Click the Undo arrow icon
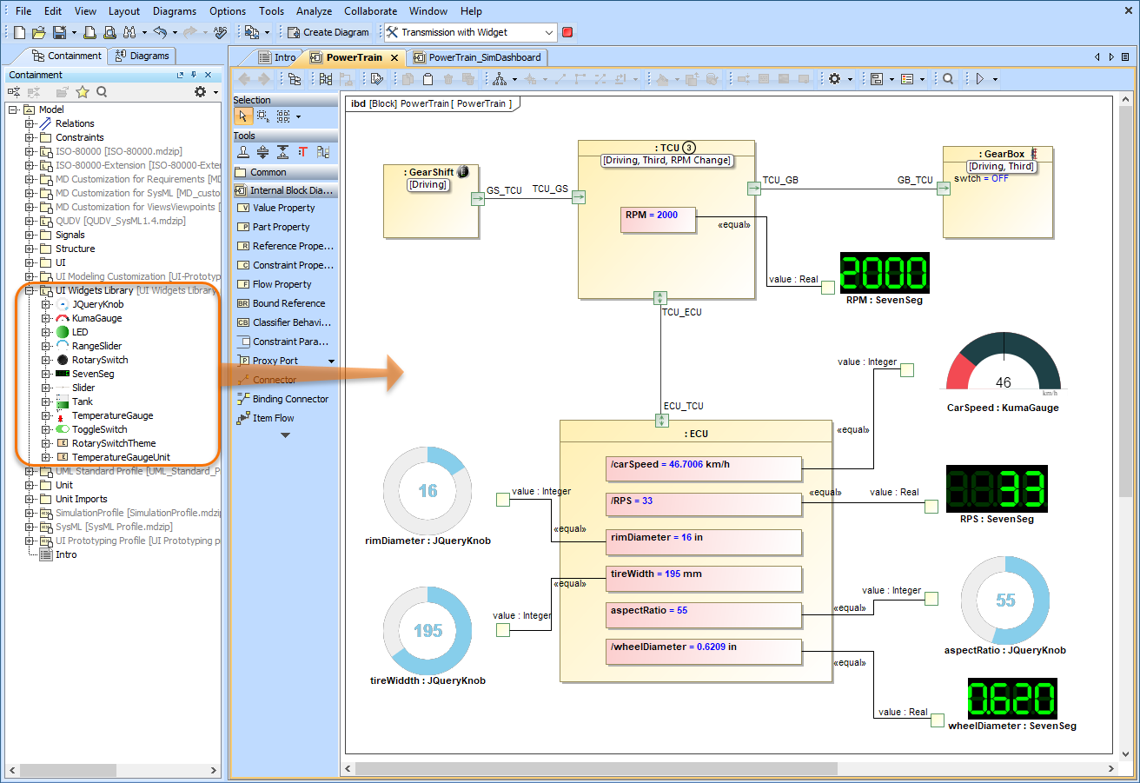Image resolution: width=1140 pixels, height=783 pixels. tap(160, 32)
